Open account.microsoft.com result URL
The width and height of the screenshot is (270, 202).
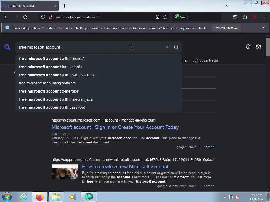103,120
